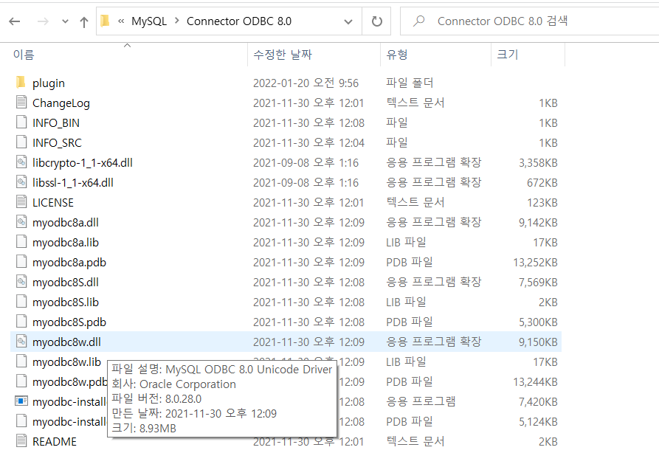Click libcrypto-1_1-x64.dll file name
The image size is (659, 467).
click(83, 163)
